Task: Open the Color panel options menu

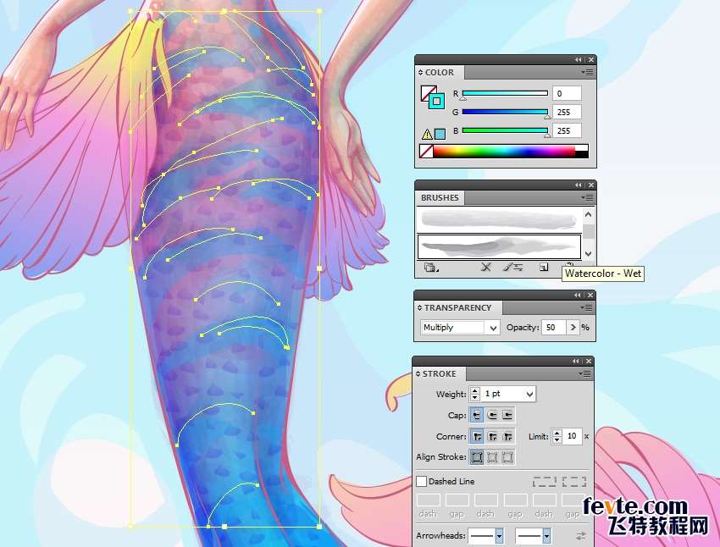Action: click(587, 72)
